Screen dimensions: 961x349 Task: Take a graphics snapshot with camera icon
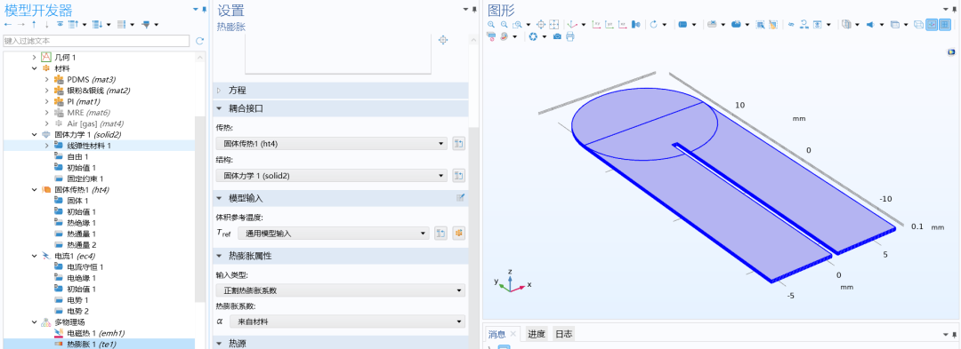tap(557, 36)
